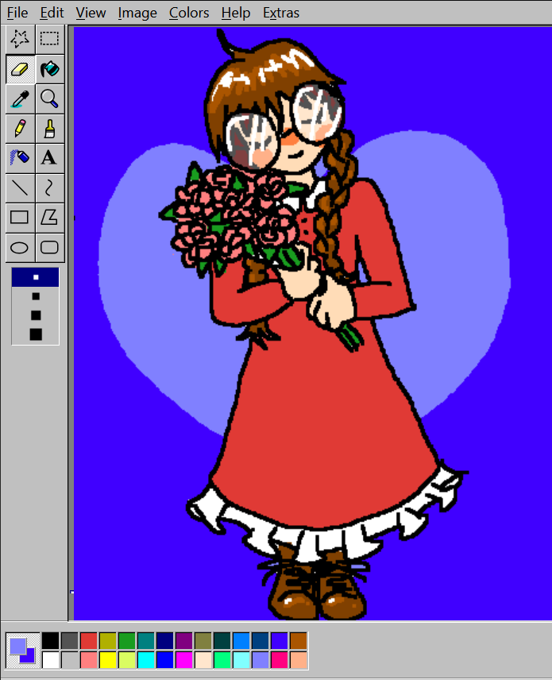Click the current foreground/background colors box
Screen dimensions: 552x680
click(x=22, y=651)
